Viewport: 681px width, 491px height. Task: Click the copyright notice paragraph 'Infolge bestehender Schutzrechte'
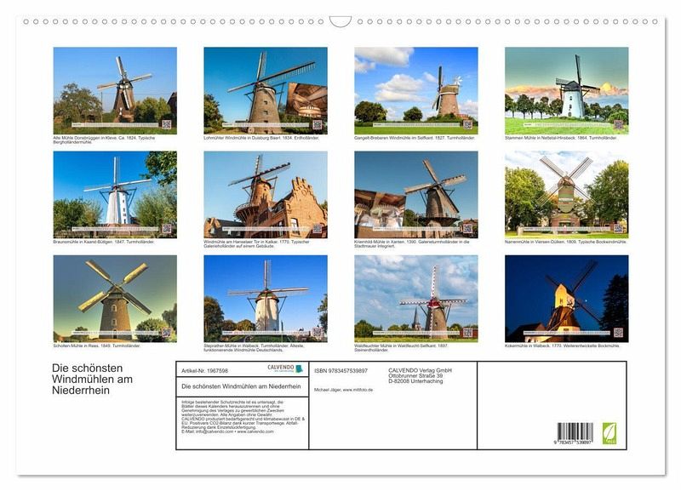pyautogui.click(x=243, y=417)
